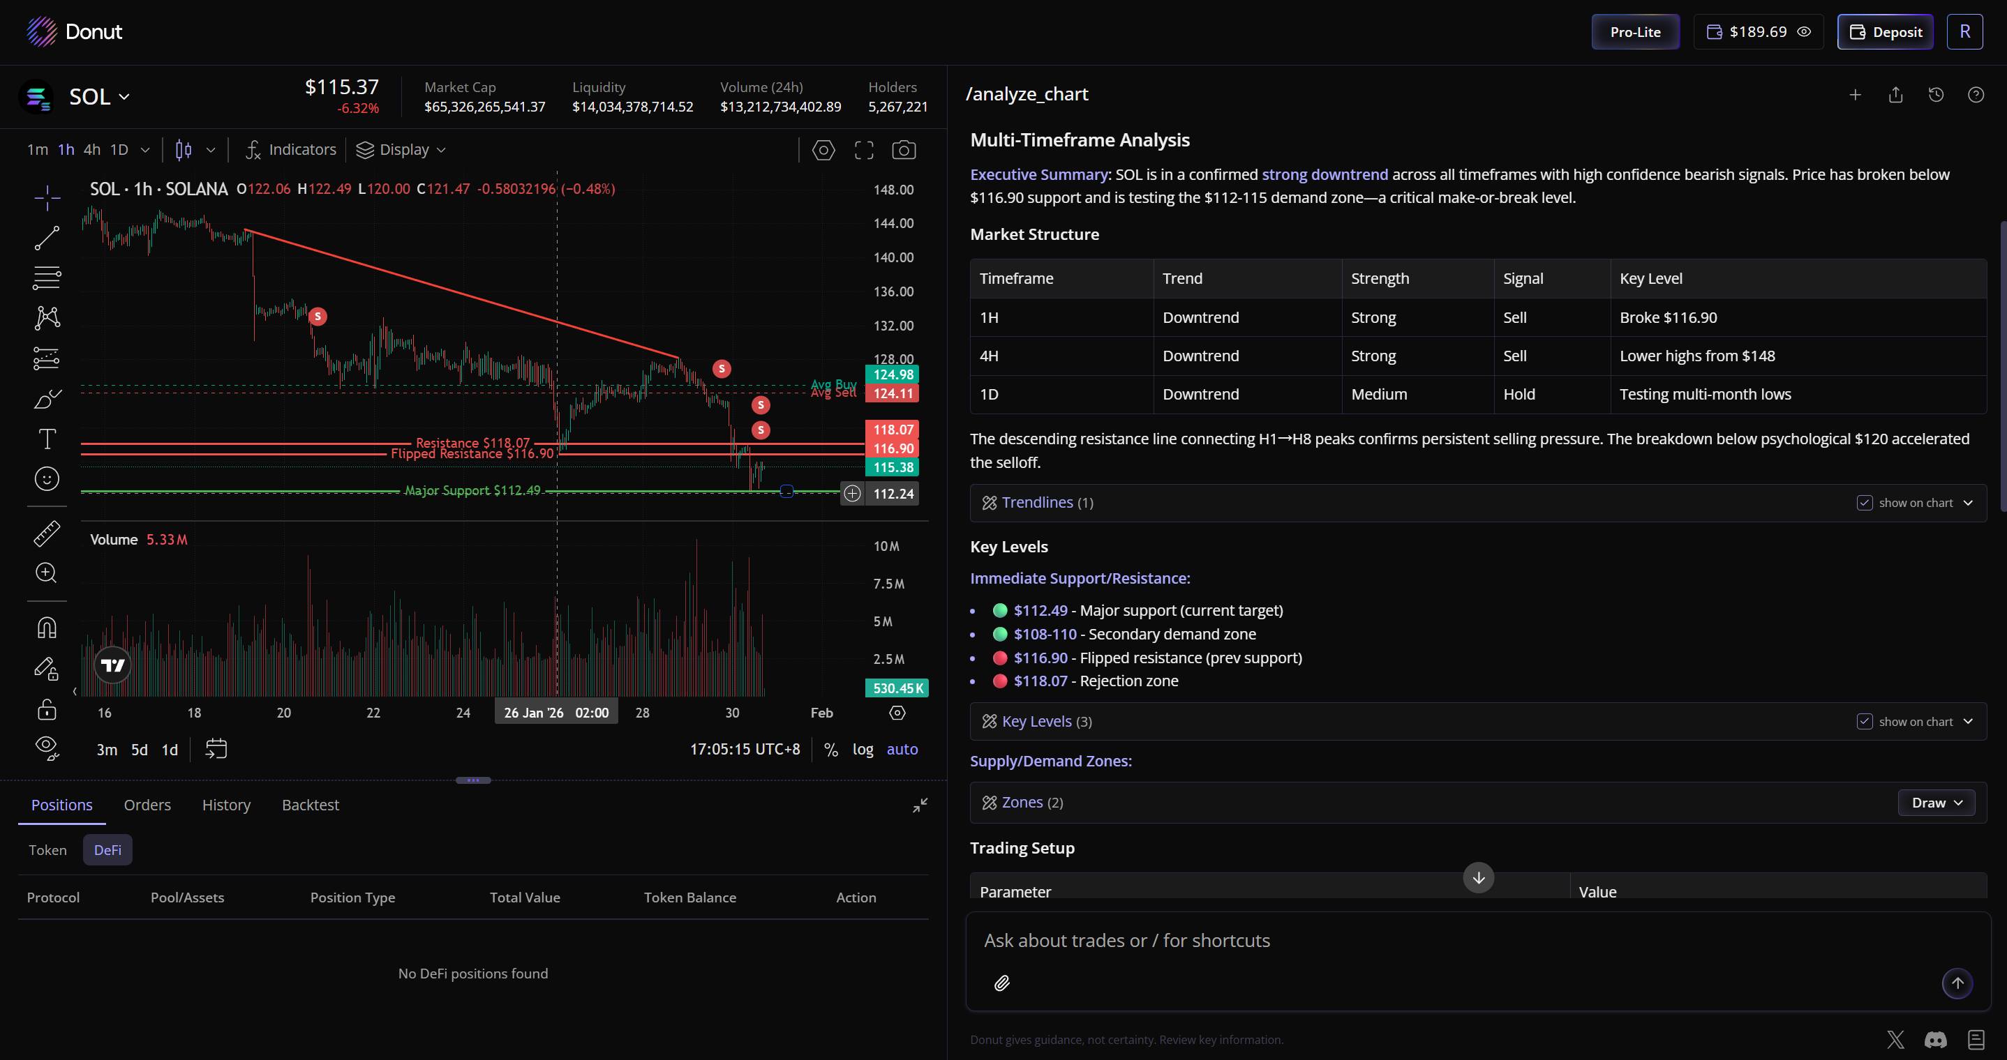This screenshot has width=2007, height=1060.
Task: Select the crosshair cursor tool
Action: [47, 199]
